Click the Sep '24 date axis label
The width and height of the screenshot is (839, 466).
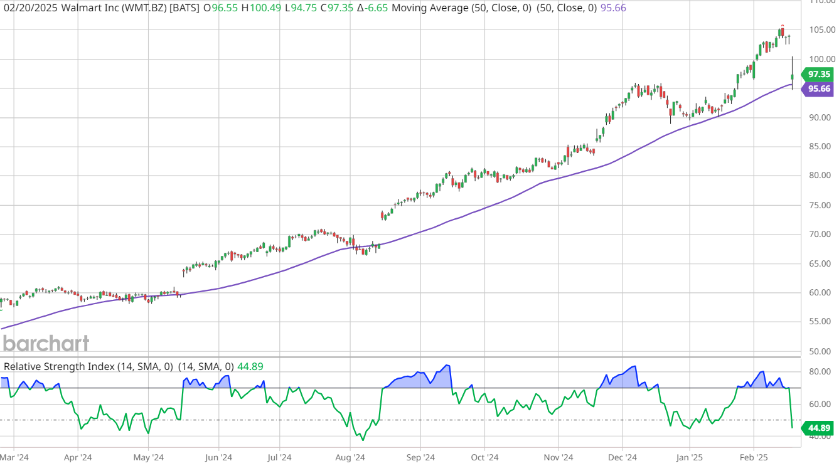click(x=421, y=457)
